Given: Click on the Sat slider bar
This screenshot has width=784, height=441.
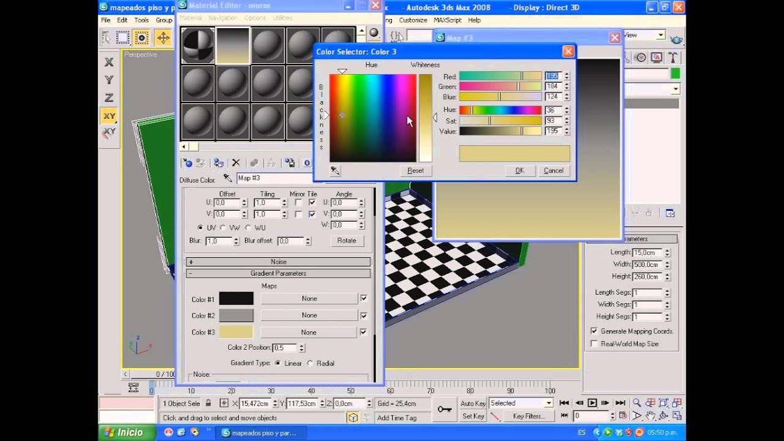Looking at the screenshot, I should [500, 121].
